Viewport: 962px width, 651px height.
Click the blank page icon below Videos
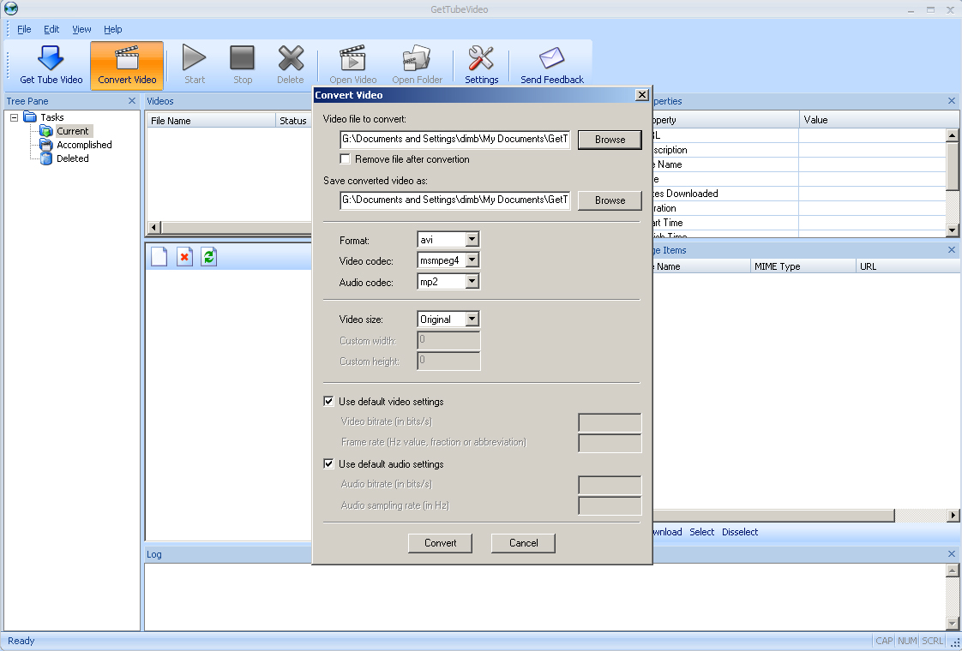coord(159,257)
